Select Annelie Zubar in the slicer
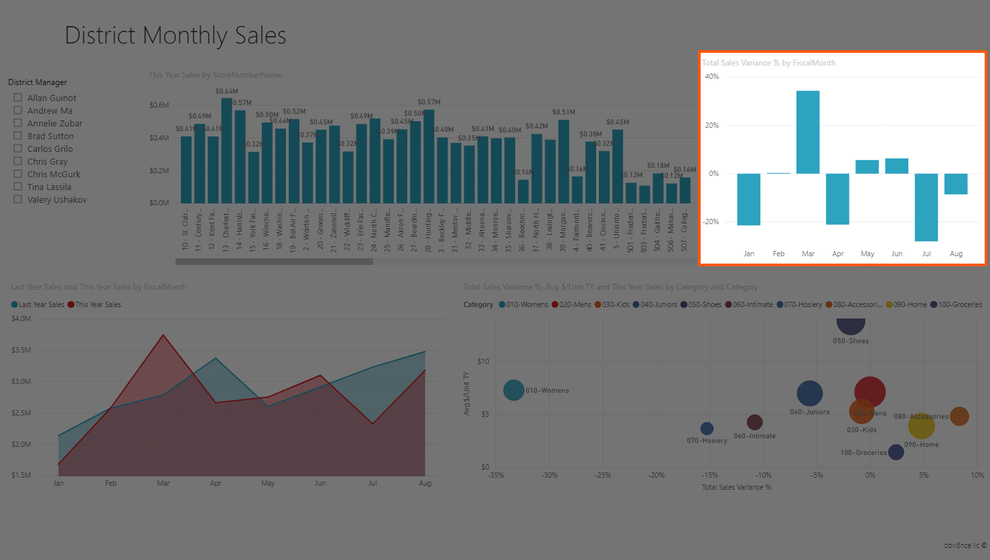The width and height of the screenshot is (990, 560). click(18, 123)
